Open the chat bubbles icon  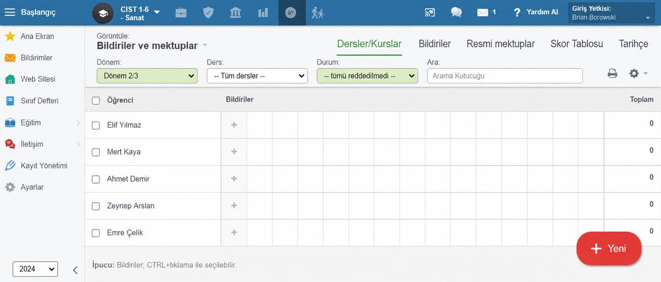pyautogui.click(x=456, y=12)
